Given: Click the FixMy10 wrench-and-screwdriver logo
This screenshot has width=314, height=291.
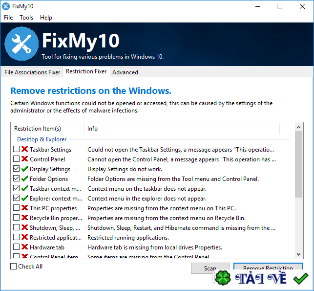Looking at the screenshot, I should (21, 44).
